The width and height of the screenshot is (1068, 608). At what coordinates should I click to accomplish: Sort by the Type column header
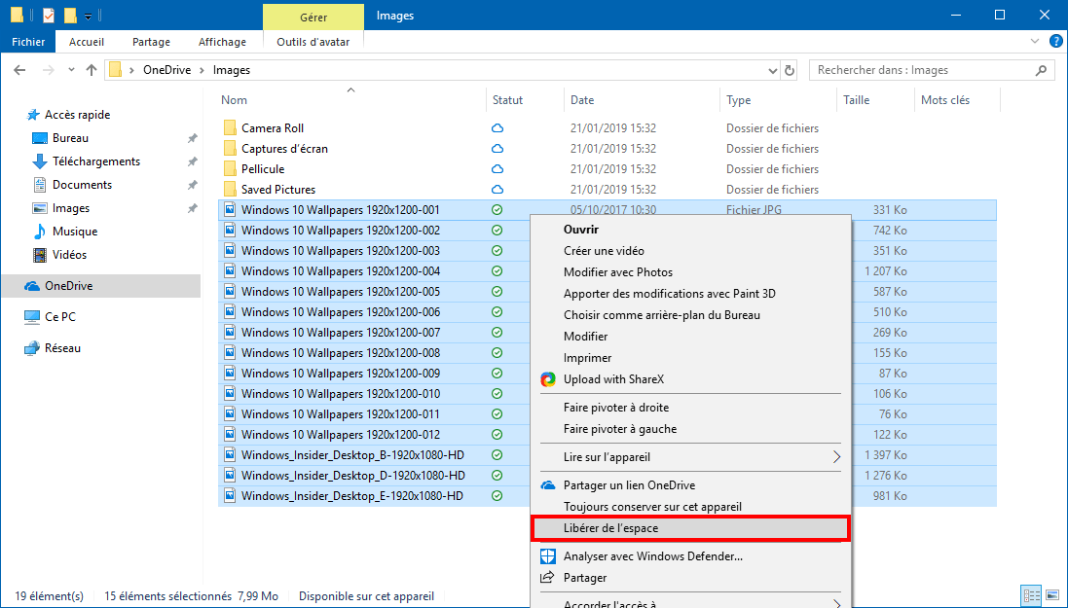[738, 100]
